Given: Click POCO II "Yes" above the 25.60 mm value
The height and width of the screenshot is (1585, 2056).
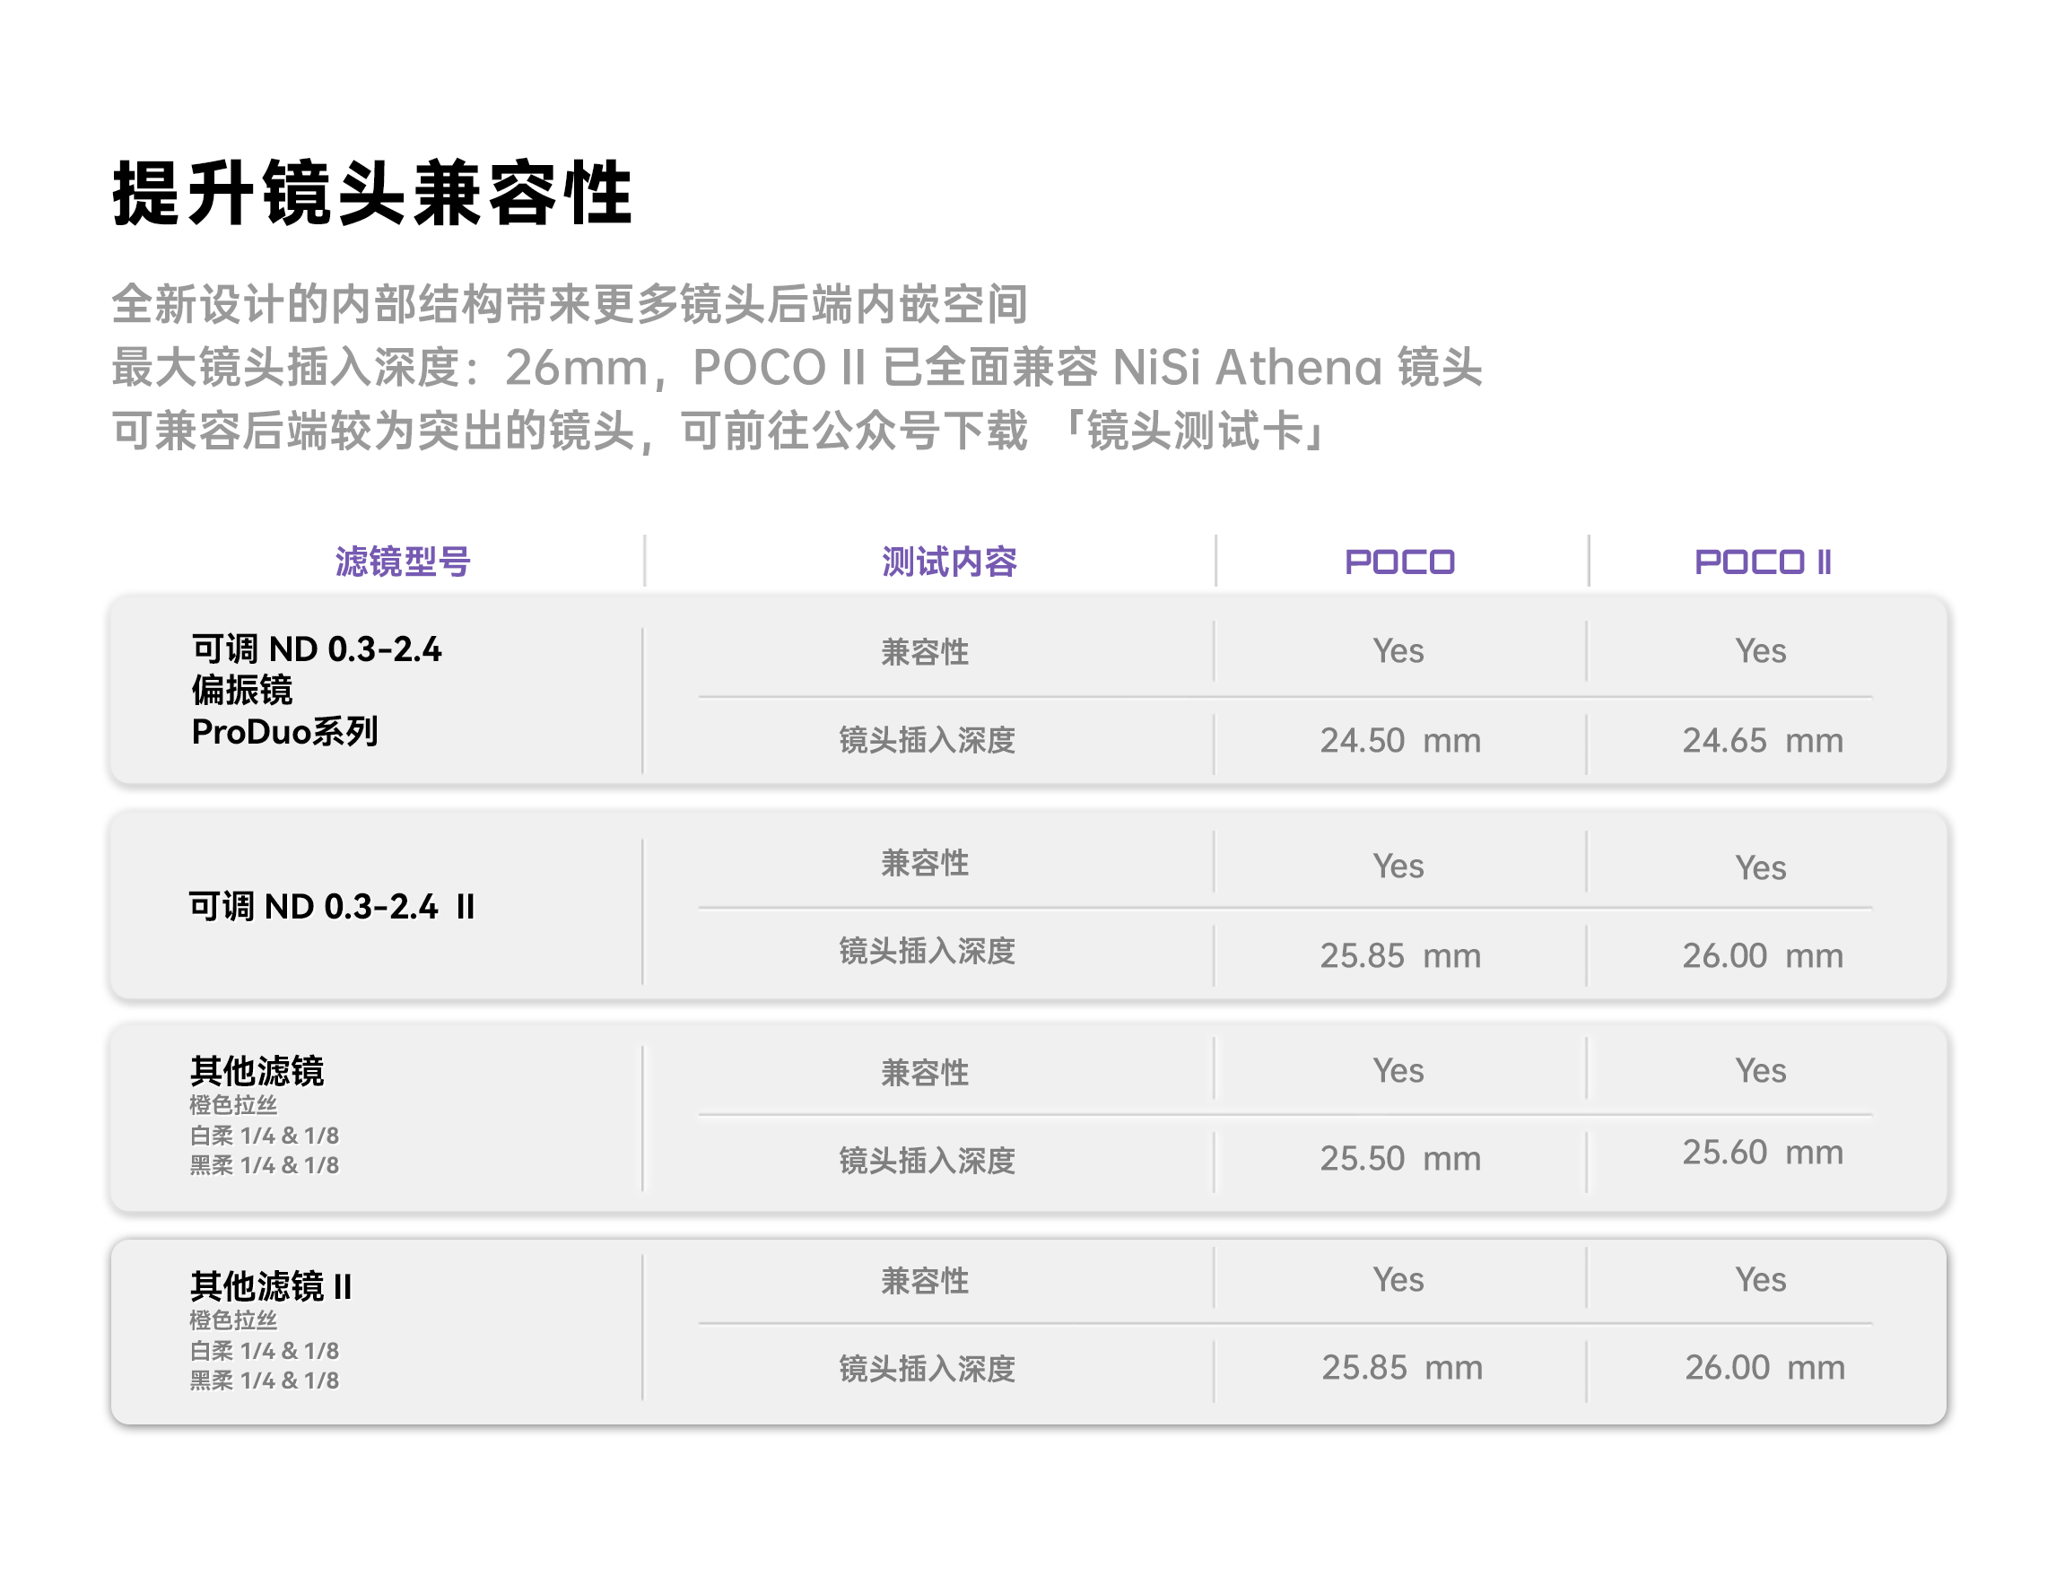Looking at the screenshot, I should (x=1760, y=1070).
